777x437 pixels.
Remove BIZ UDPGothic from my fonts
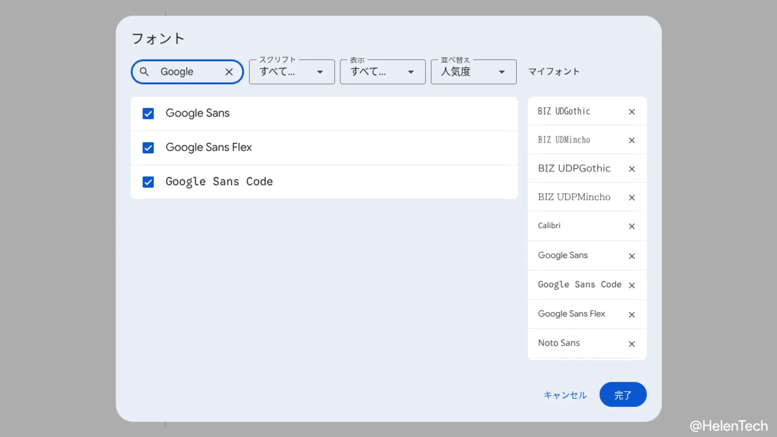(631, 169)
